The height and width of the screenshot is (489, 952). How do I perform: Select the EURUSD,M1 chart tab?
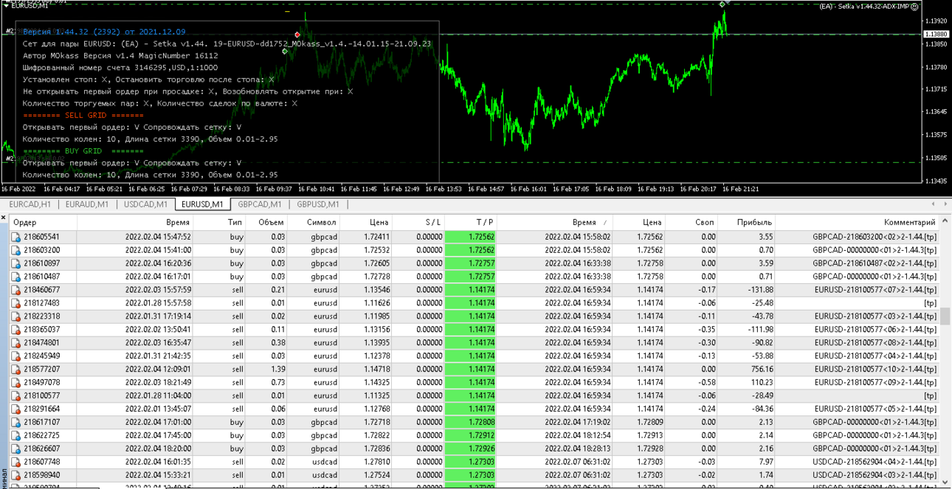(x=202, y=204)
